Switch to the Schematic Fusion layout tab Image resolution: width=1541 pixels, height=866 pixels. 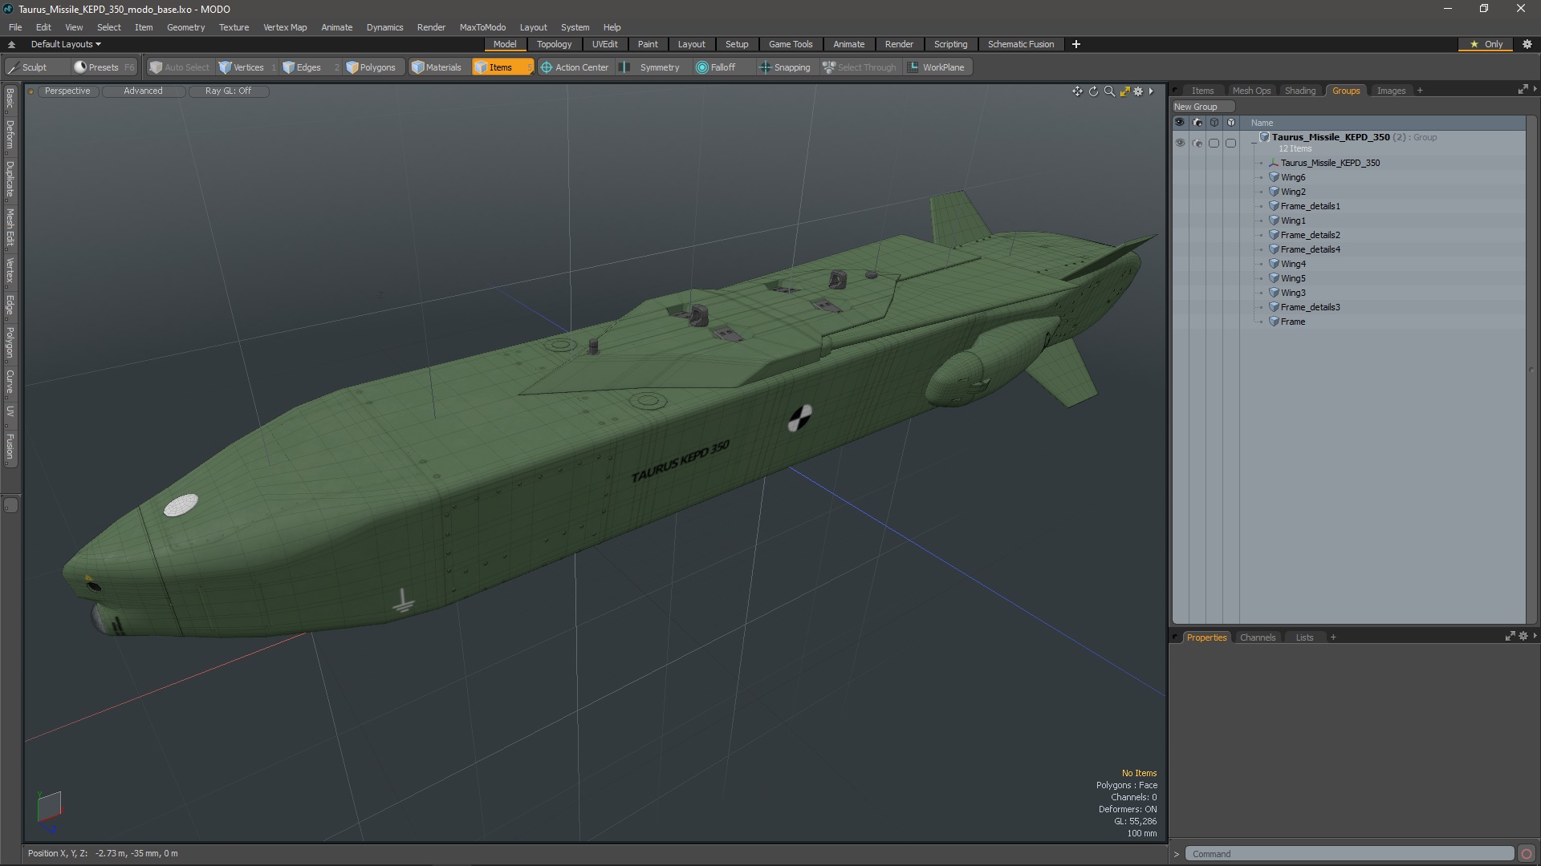[1020, 44]
